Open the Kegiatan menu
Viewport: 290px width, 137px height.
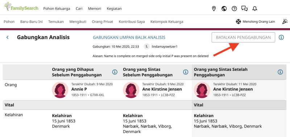point(114,9)
